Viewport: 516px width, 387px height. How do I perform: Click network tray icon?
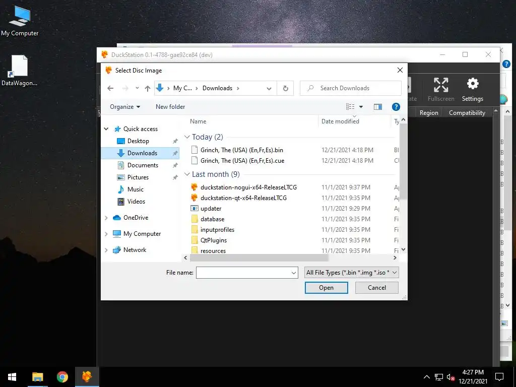point(439,377)
